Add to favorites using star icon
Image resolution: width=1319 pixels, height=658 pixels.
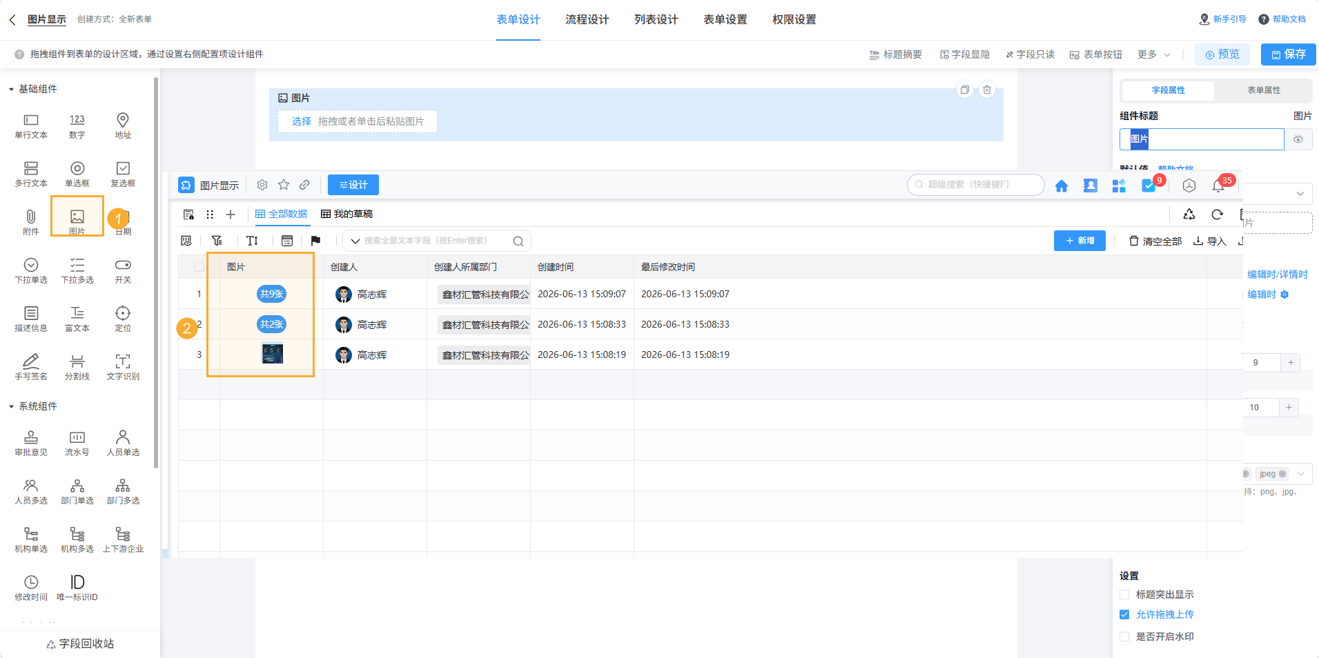(284, 185)
